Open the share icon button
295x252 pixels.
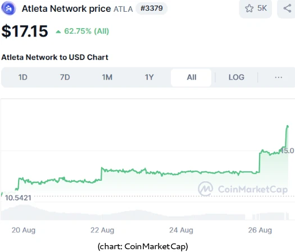287,8
